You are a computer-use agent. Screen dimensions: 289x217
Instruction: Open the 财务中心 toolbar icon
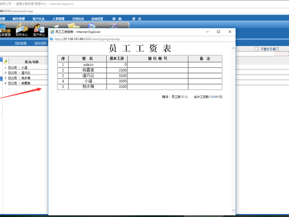tap(21, 30)
